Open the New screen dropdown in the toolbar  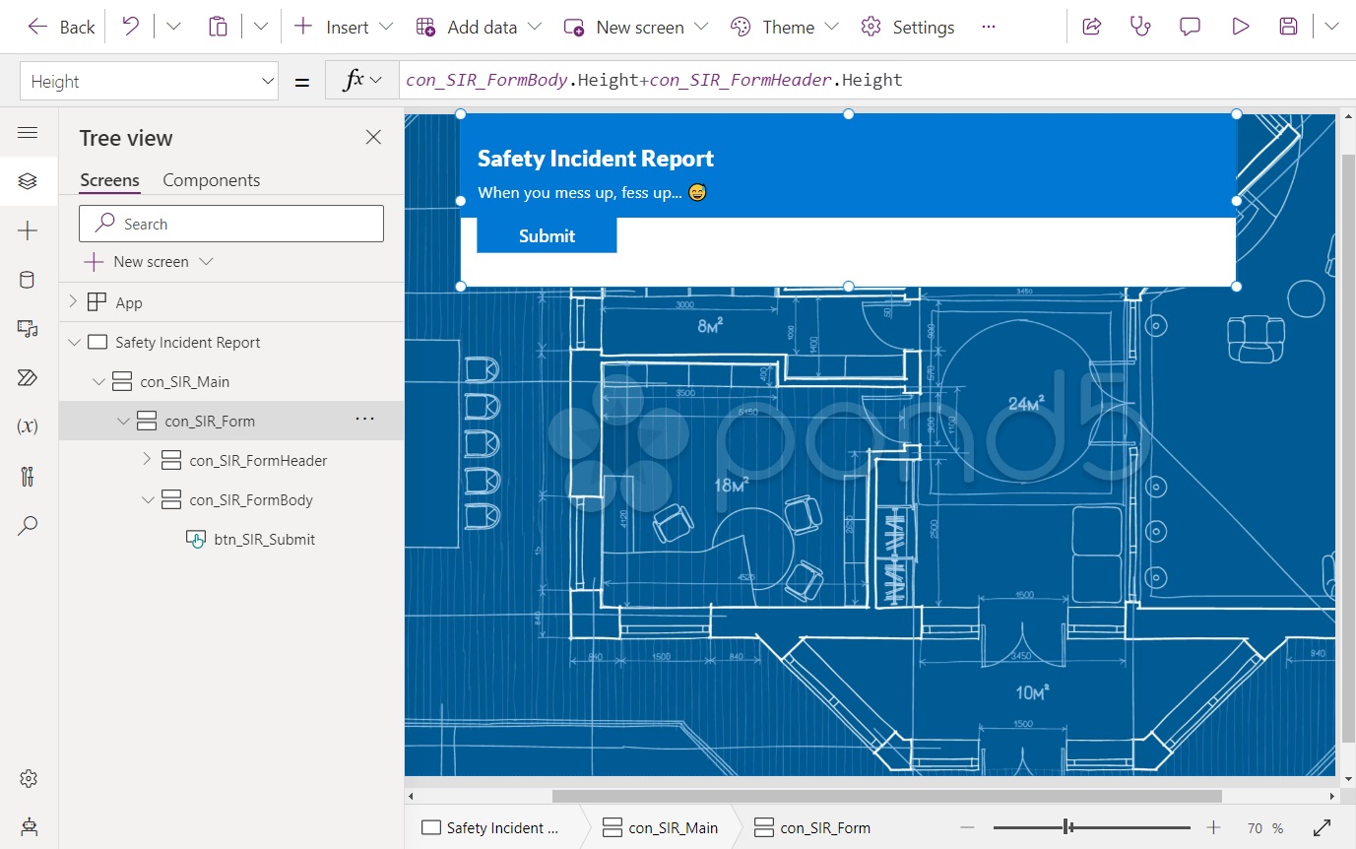coord(635,27)
